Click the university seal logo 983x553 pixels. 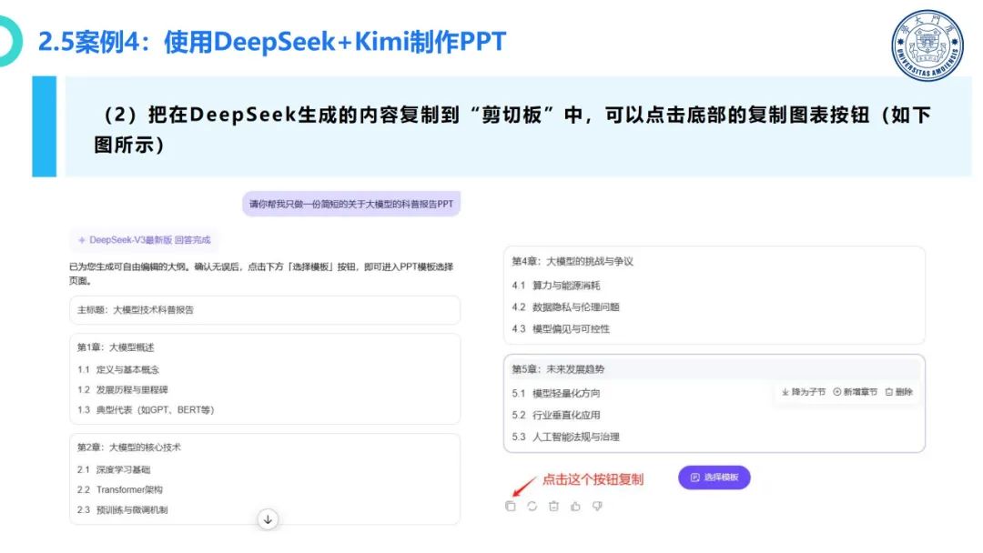(x=927, y=45)
